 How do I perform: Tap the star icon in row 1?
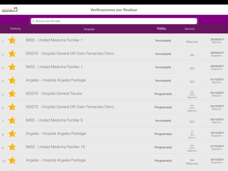(x=12, y=40)
